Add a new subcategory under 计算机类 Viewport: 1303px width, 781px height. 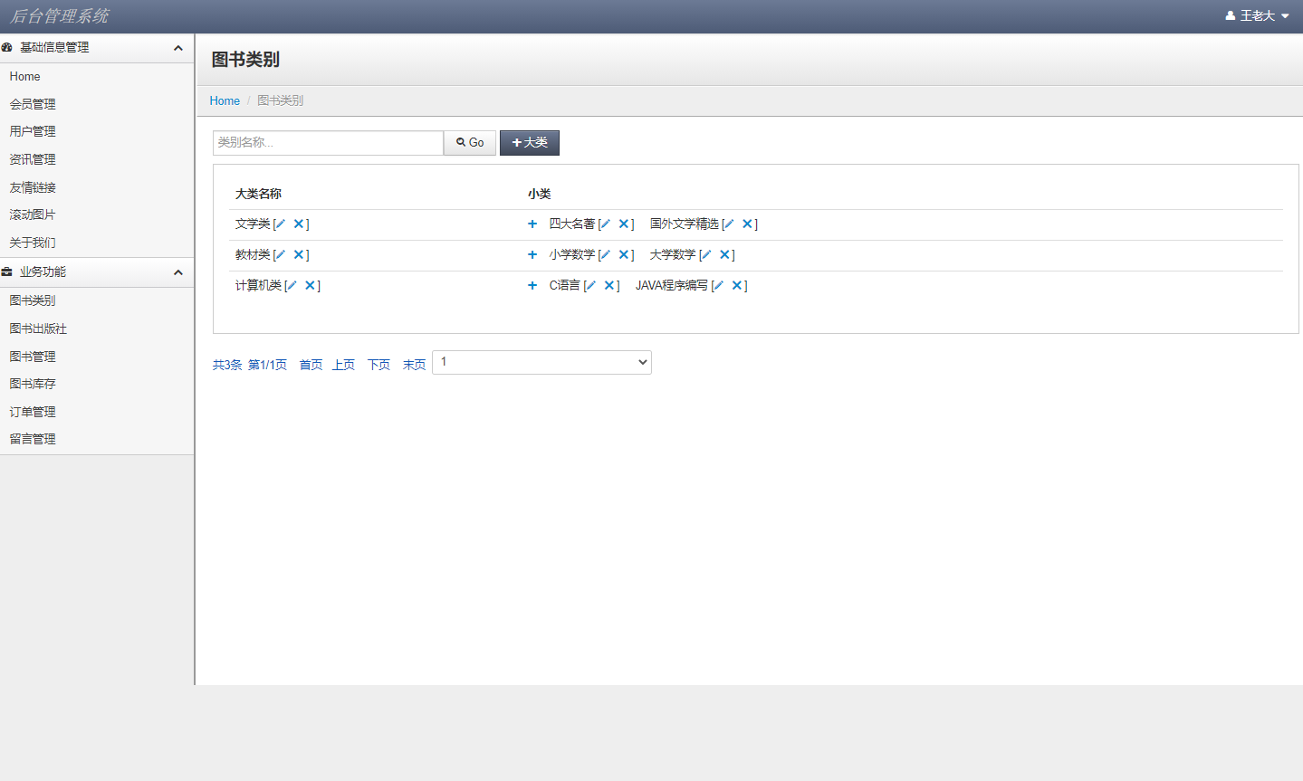tap(532, 285)
